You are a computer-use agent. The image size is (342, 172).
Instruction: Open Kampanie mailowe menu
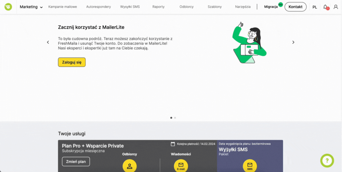[63, 7]
